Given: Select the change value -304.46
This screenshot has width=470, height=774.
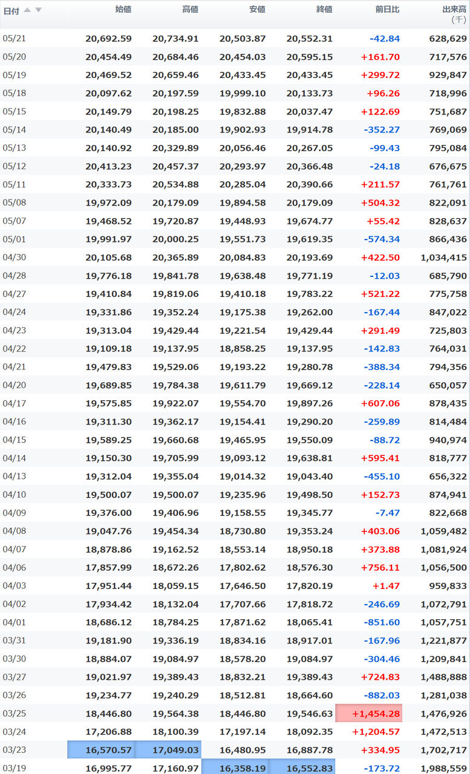Looking at the screenshot, I should [382, 659].
